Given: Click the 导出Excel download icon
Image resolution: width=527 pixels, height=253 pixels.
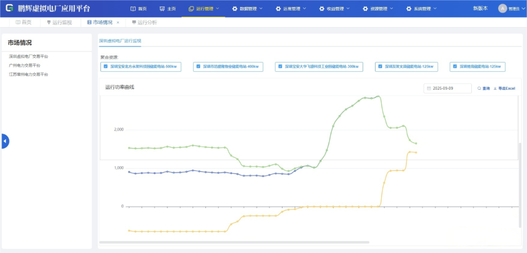Looking at the screenshot, I should coord(495,88).
